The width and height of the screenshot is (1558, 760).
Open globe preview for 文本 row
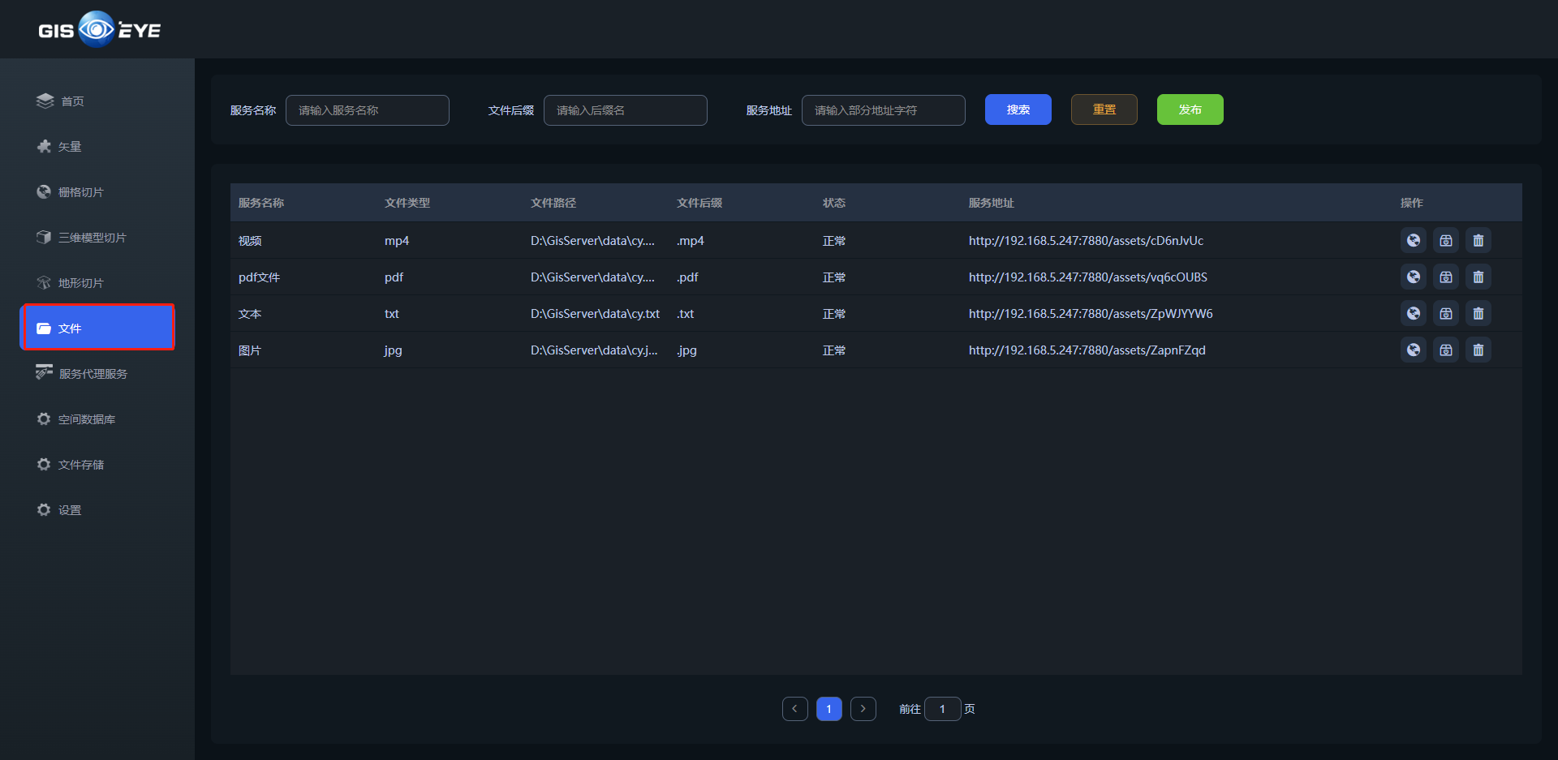click(x=1414, y=313)
